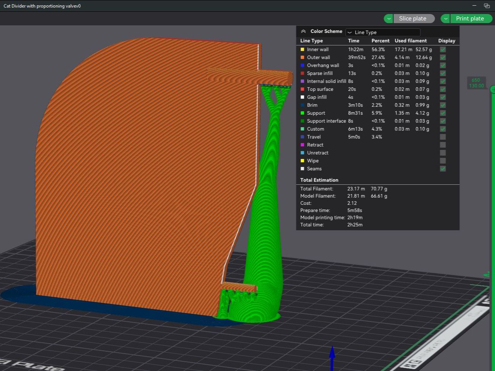The height and width of the screenshot is (371, 495).
Task: Click the Print plate button
Action: [x=471, y=19]
